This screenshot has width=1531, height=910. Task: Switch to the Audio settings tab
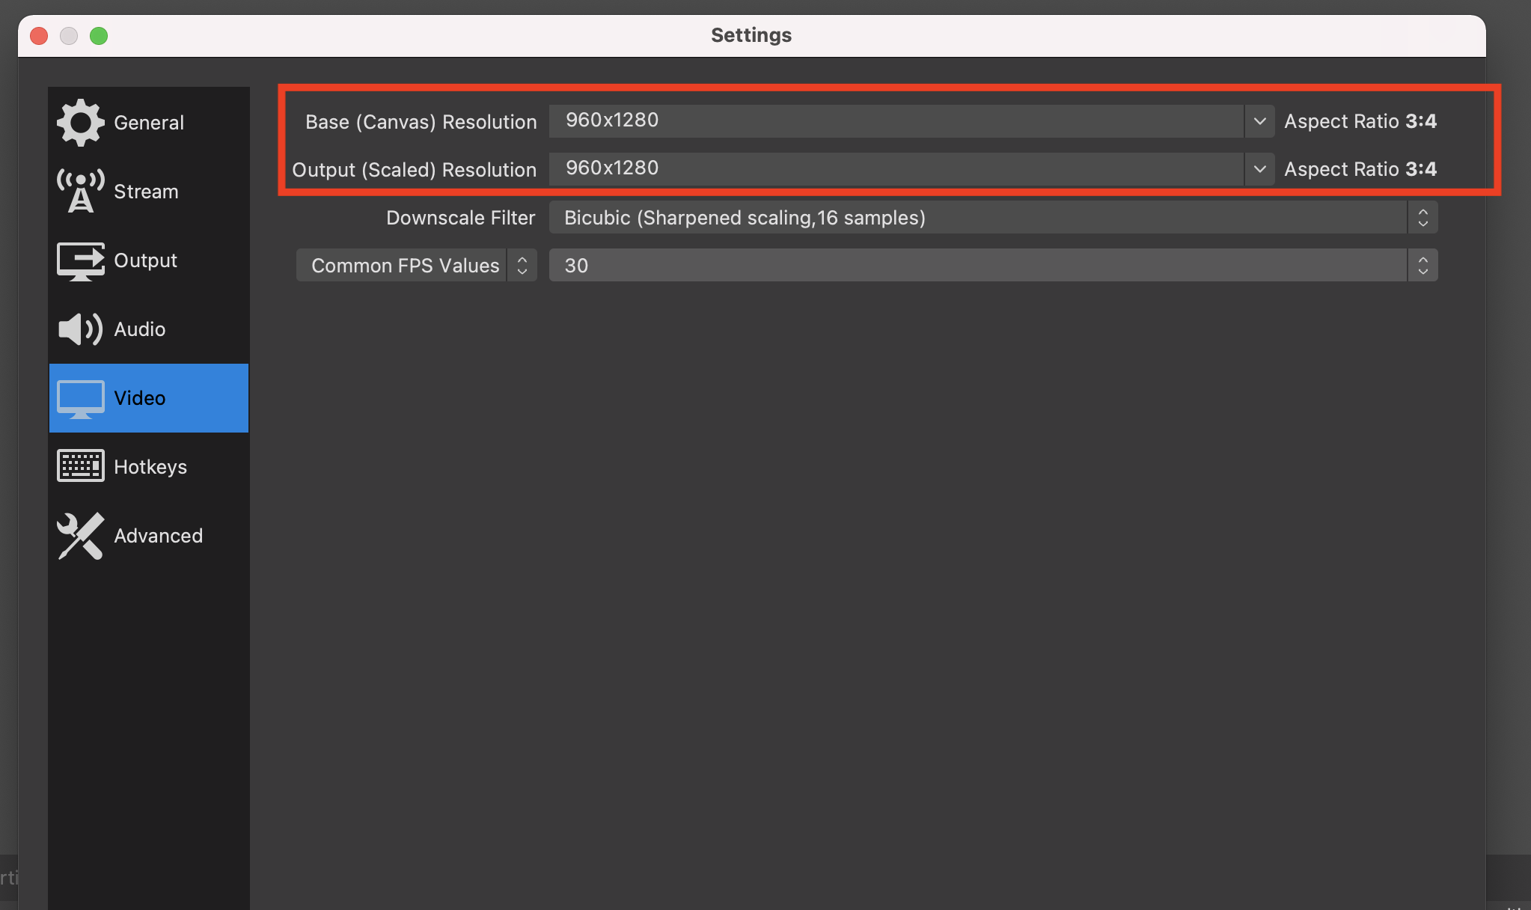coord(140,329)
